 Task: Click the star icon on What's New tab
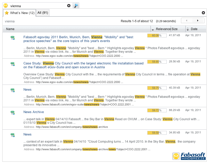tap(7, 13)
